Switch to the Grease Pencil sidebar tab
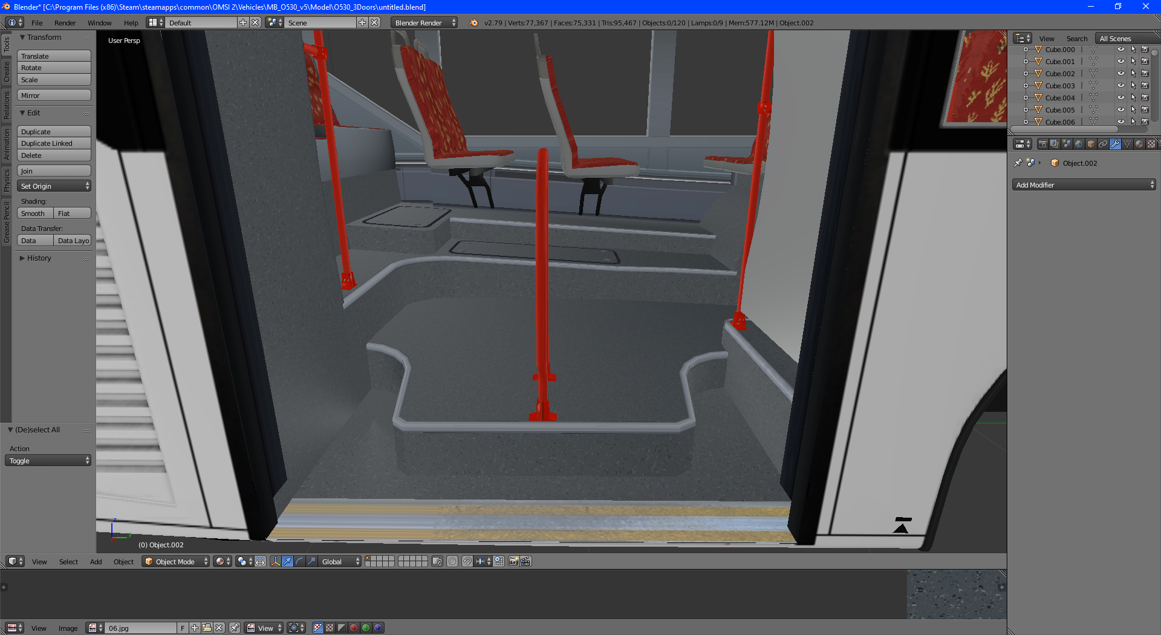This screenshot has height=635, width=1161. tap(7, 223)
